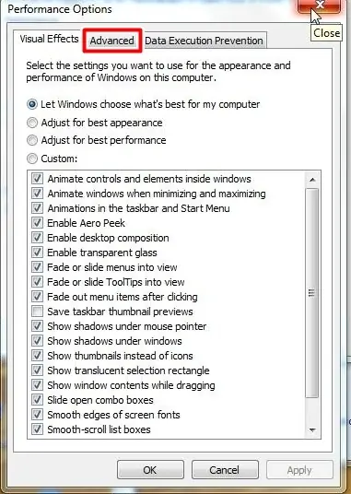Switch to the Advanced tab

[x=112, y=41]
